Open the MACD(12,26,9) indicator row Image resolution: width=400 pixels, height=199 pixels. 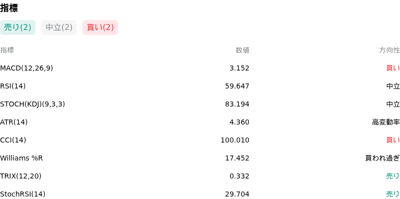[x=200, y=68]
